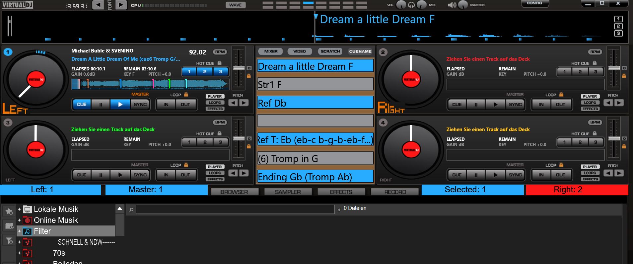Click the play button on deck 1
Image resolution: width=633 pixels, height=264 pixels.
click(120, 104)
